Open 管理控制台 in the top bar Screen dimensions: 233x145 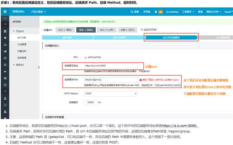[x=18, y=11]
